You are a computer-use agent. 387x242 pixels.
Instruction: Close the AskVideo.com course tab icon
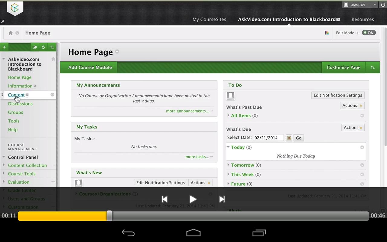(x=338, y=19)
